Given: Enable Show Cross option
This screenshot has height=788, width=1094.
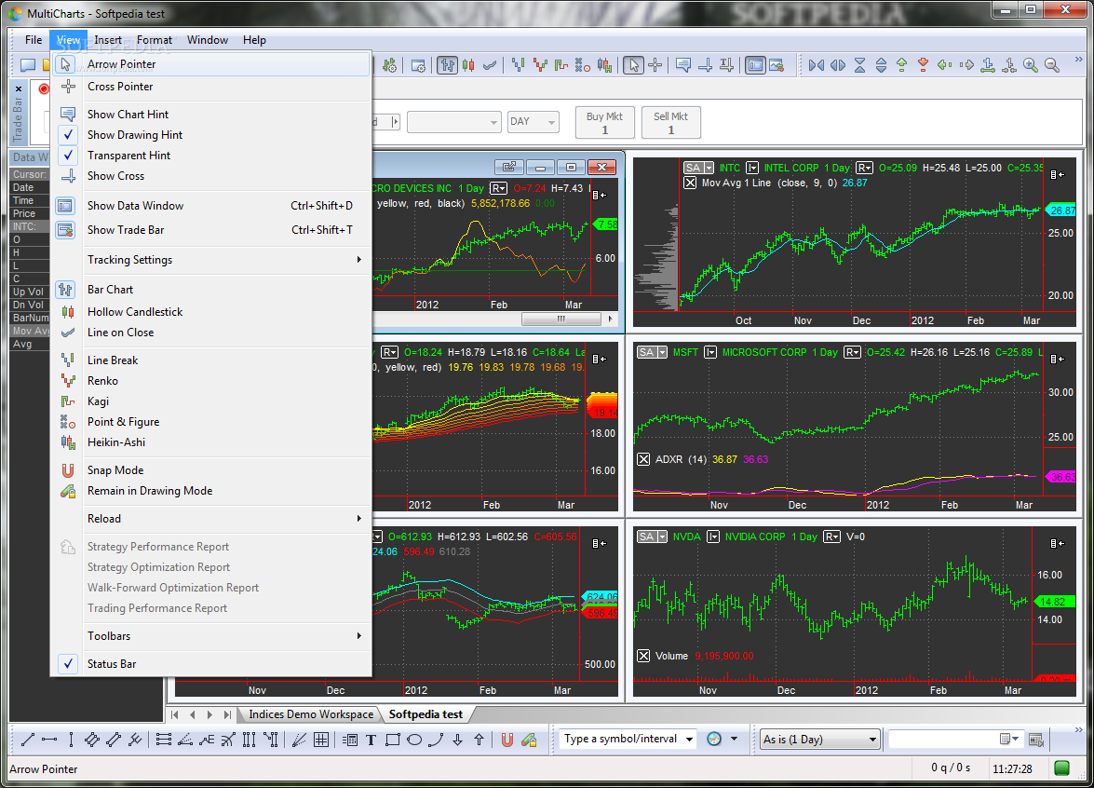Looking at the screenshot, I should (210, 176).
